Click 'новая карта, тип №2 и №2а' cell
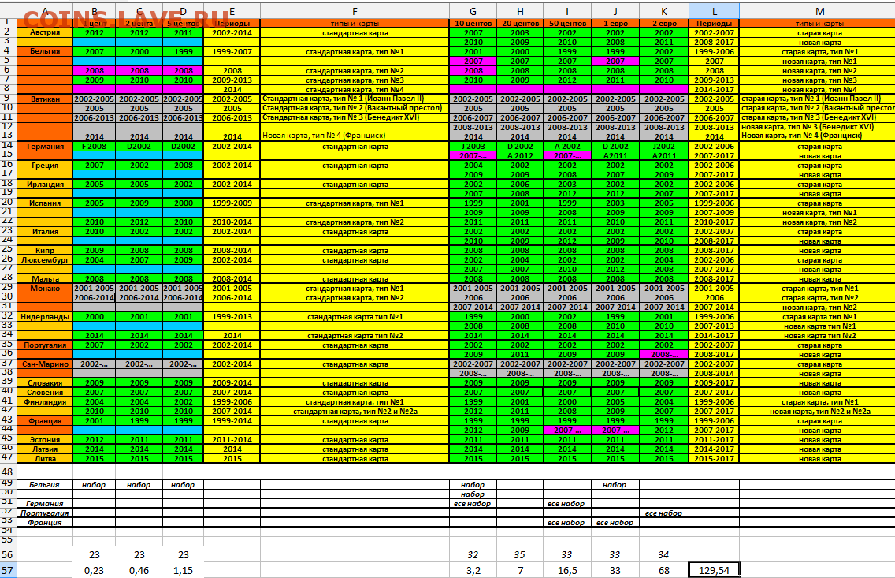The image size is (895, 578). (x=819, y=412)
